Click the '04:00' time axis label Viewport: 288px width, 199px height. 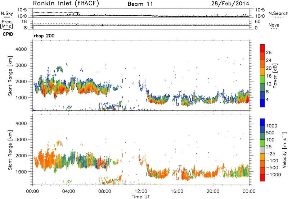coord(68,191)
